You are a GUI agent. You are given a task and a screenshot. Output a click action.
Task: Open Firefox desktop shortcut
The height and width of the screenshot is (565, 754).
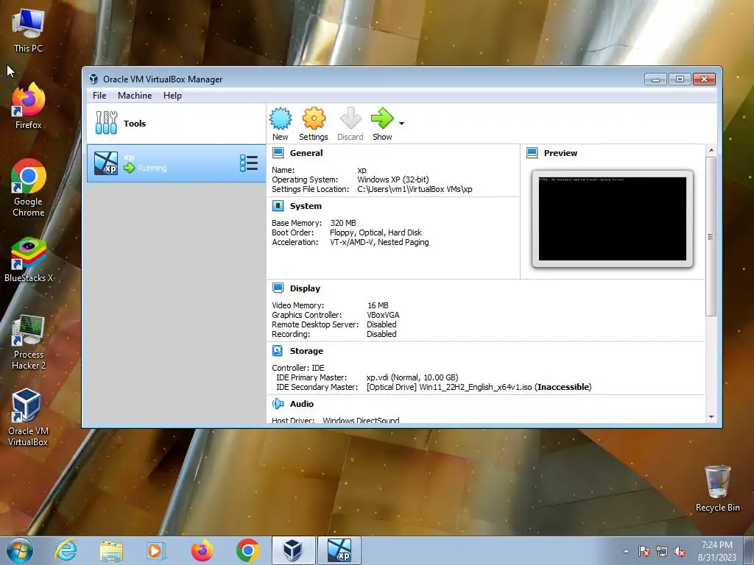point(29,106)
